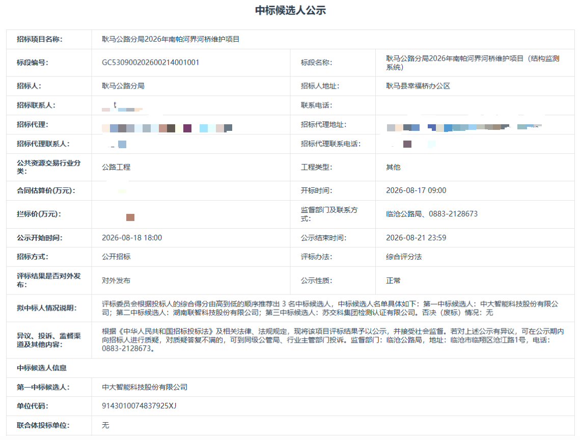This screenshot has height=440, width=580.
Task: Click the page title 中标候选人公示
Action: pos(290,10)
